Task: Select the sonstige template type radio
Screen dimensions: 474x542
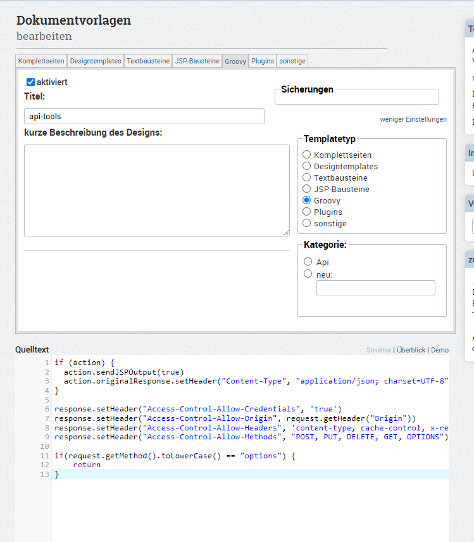Action: (307, 223)
